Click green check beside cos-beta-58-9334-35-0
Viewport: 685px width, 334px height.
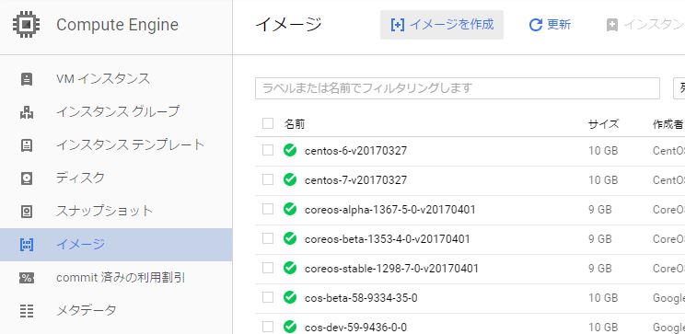click(290, 297)
